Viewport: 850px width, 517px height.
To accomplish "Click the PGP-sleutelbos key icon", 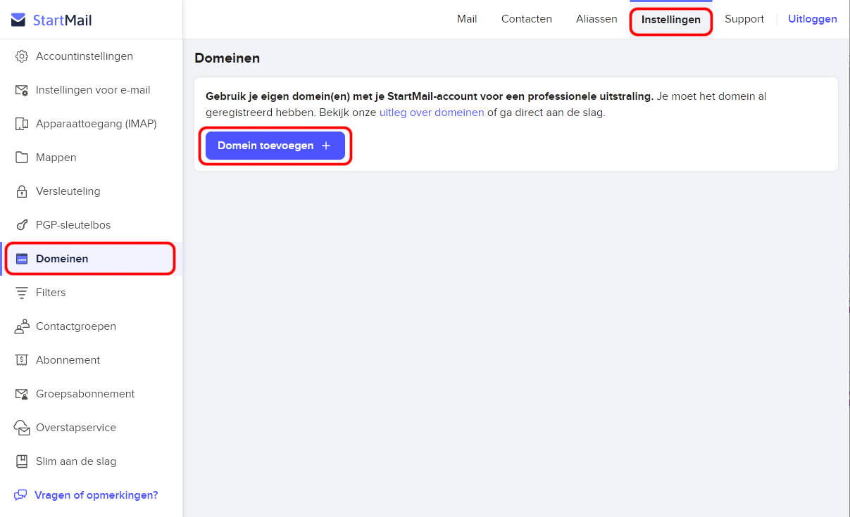I will (x=22, y=225).
